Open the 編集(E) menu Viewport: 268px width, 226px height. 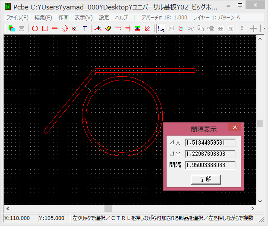pos(43,18)
